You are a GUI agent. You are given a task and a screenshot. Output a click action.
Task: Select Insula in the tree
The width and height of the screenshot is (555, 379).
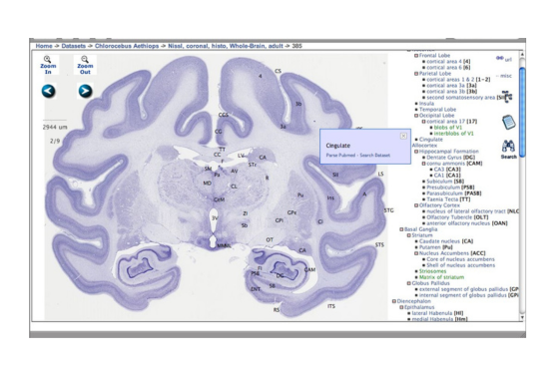coord(426,104)
